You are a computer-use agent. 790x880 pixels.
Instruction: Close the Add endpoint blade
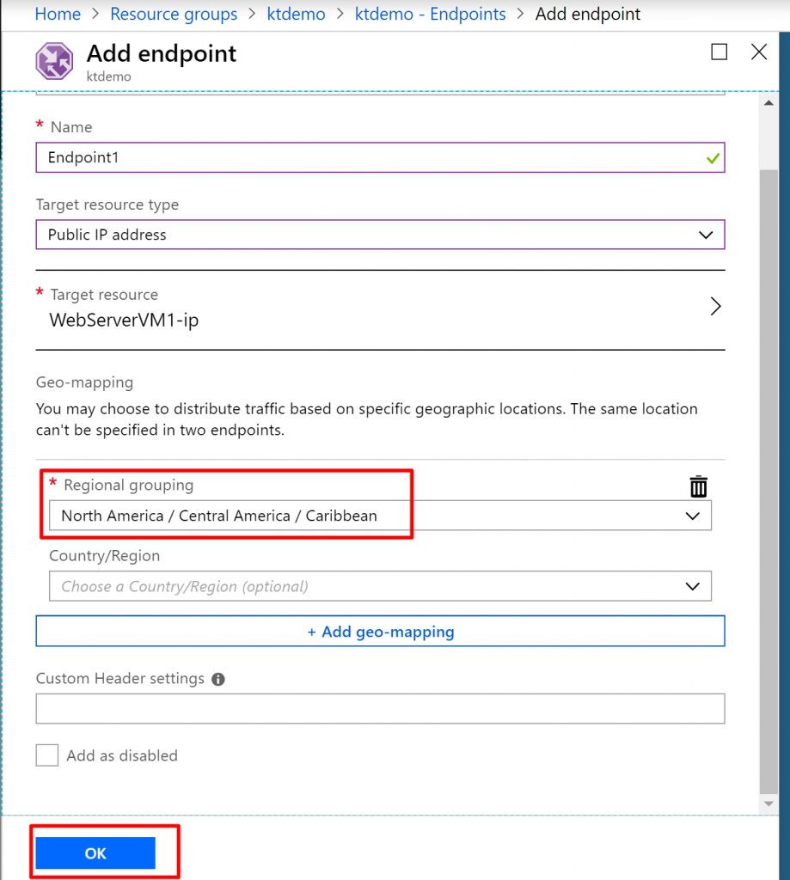point(759,52)
